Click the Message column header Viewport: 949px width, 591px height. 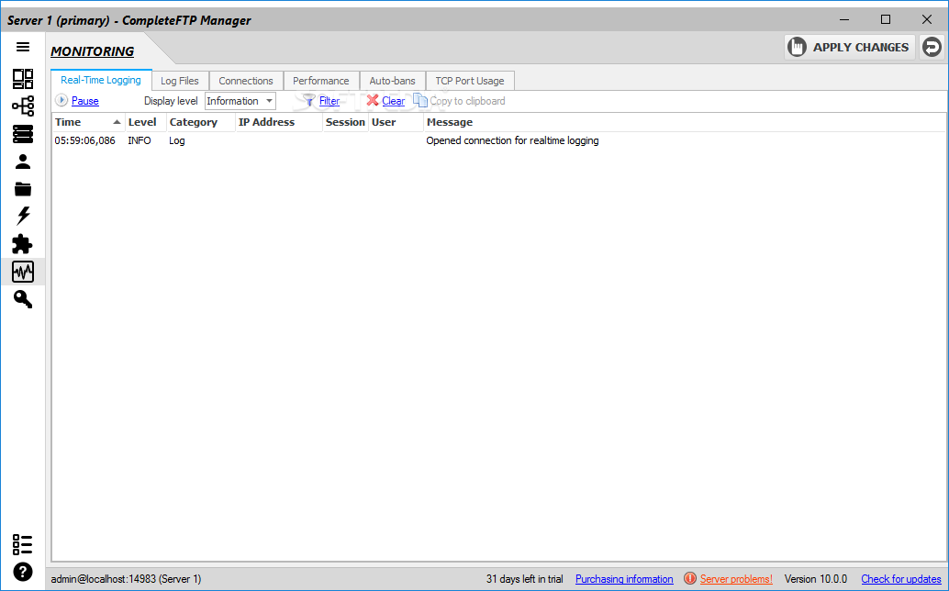[x=684, y=122]
